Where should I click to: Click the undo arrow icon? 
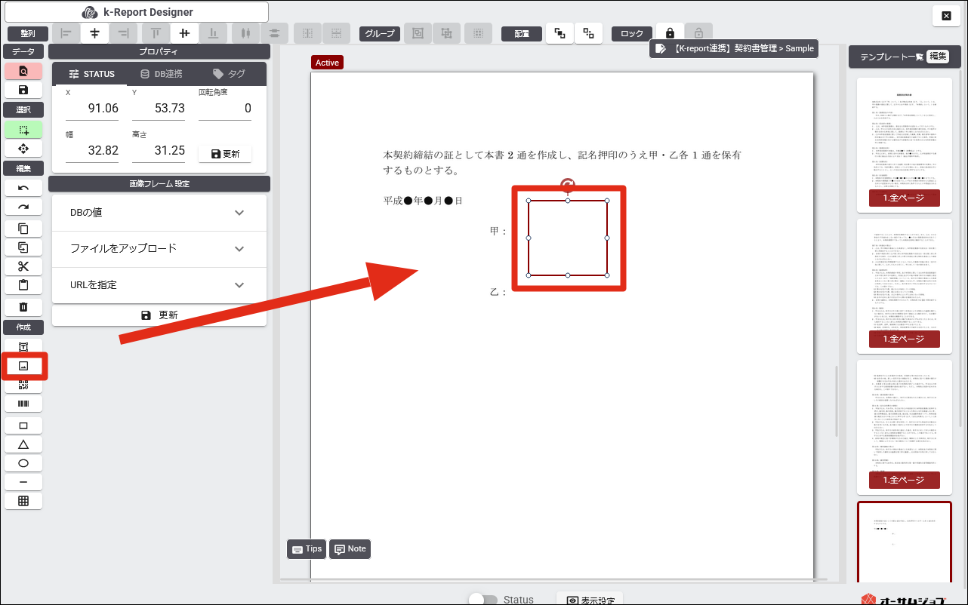coord(23,188)
